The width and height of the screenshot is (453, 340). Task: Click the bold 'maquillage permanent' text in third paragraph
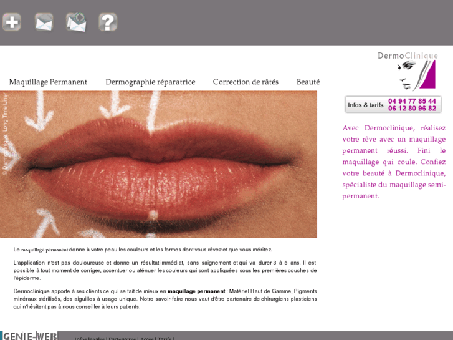click(x=196, y=291)
